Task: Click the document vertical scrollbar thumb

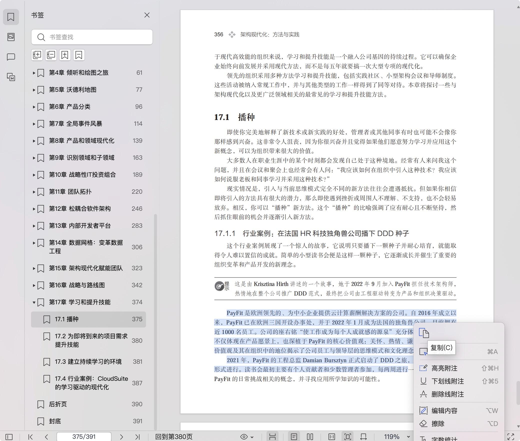Action: click(x=518, y=392)
